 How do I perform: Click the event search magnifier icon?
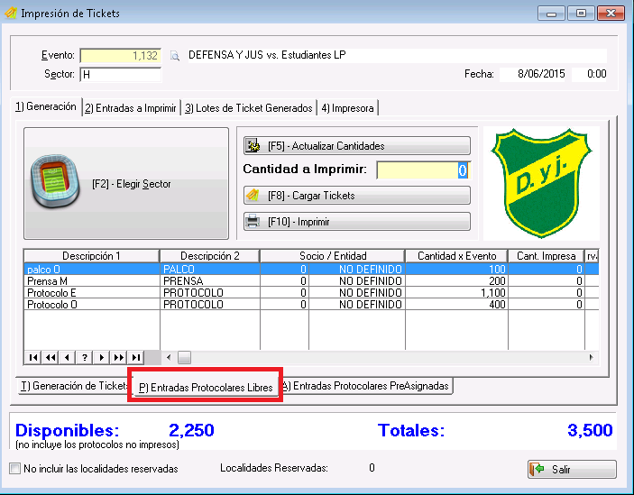175,56
